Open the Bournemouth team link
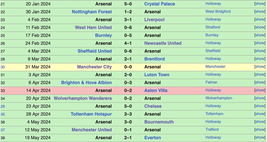 (x=159, y=122)
